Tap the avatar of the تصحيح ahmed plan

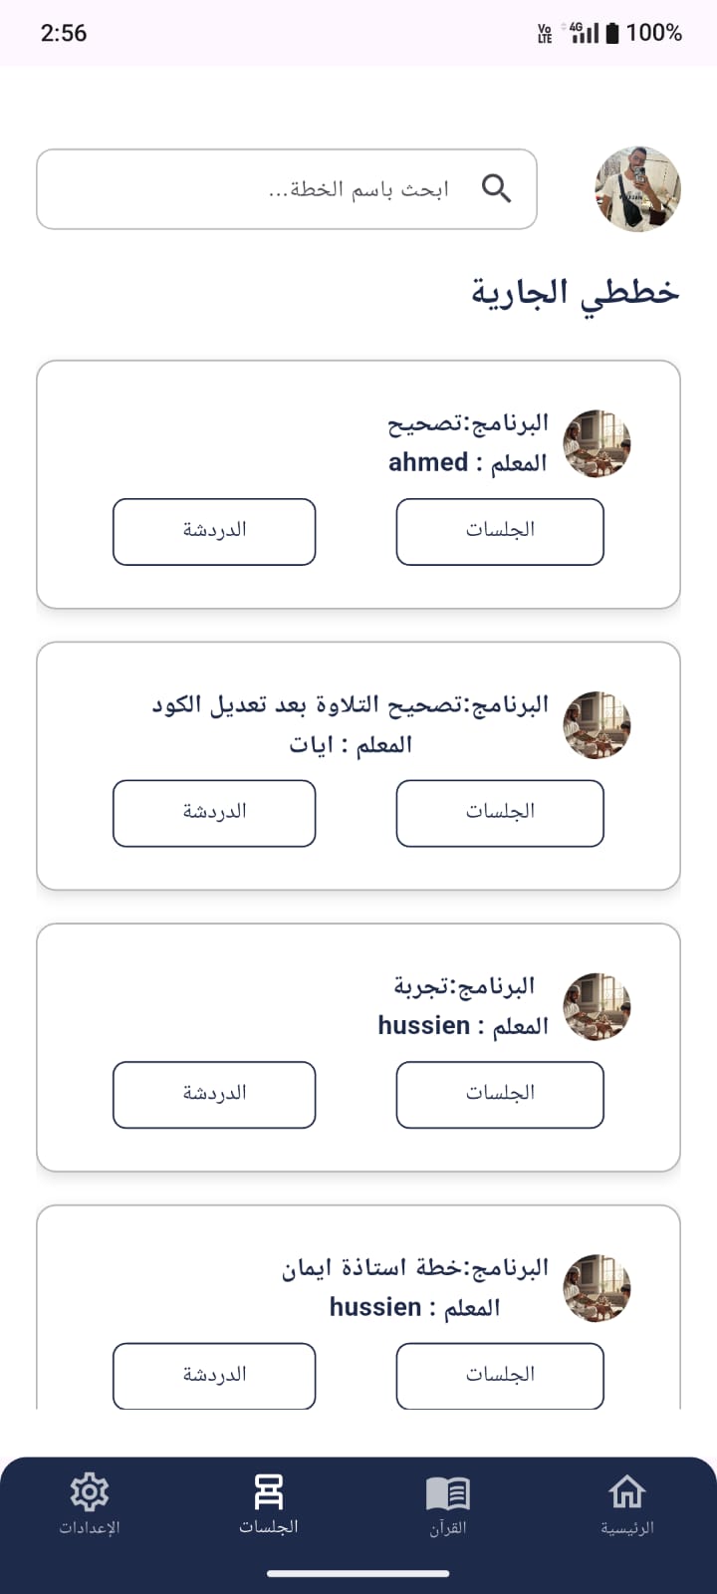pyautogui.click(x=597, y=443)
